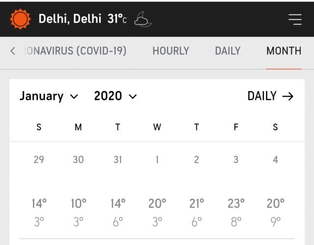This screenshot has width=314, height=245.
Task: Open the 2020 year dropdown
Action: click(x=115, y=96)
